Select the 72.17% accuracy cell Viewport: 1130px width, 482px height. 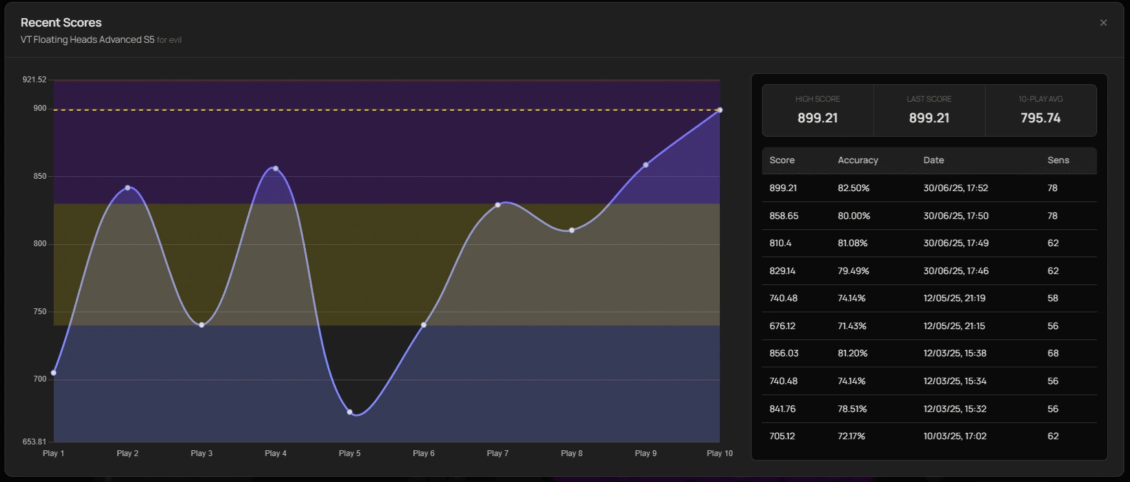pyautogui.click(x=851, y=436)
